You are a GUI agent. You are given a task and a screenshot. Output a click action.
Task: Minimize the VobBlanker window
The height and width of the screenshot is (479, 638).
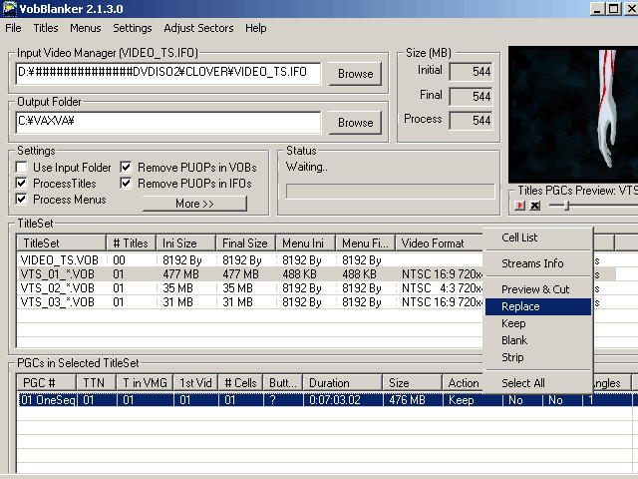[x=597, y=9]
